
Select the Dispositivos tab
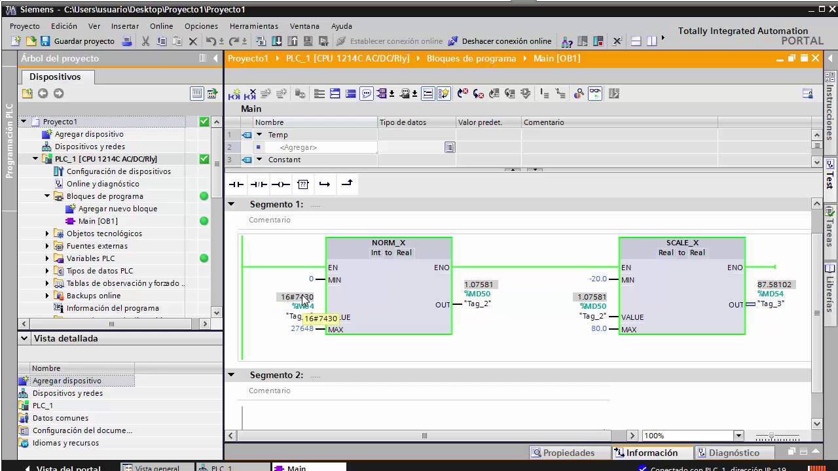[x=55, y=77]
